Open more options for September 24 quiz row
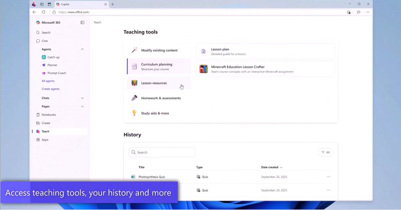 328,190
